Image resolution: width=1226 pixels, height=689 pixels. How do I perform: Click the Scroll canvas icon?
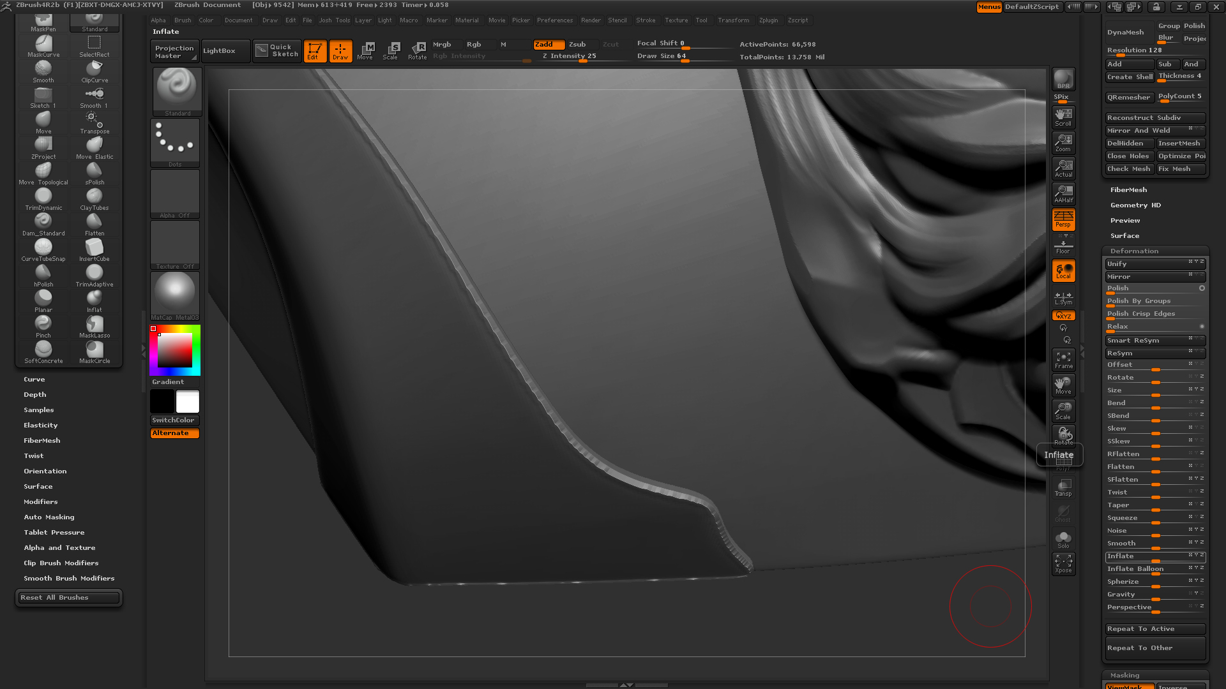pyautogui.click(x=1063, y=117)
